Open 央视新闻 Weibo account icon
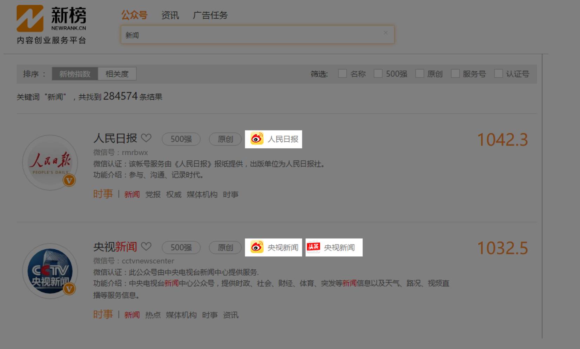The height and width of the screenshot is (349, 580). tap(257, 247)
